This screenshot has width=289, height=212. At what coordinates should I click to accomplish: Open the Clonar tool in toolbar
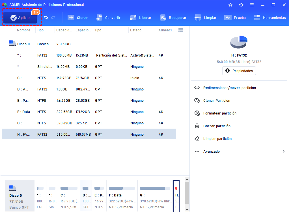(x=77, y=18)
